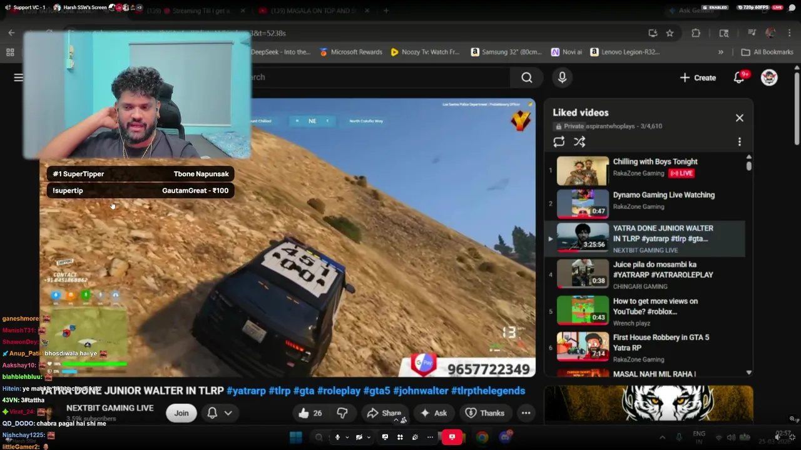Open the YouTube notifications bell

(740, 77)
